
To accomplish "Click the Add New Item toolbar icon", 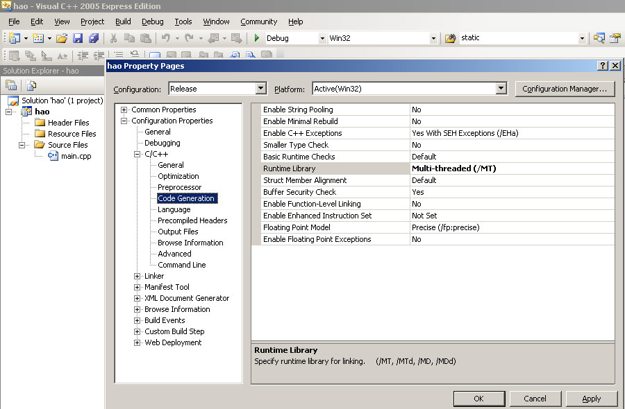I will [x=38, y=38].
